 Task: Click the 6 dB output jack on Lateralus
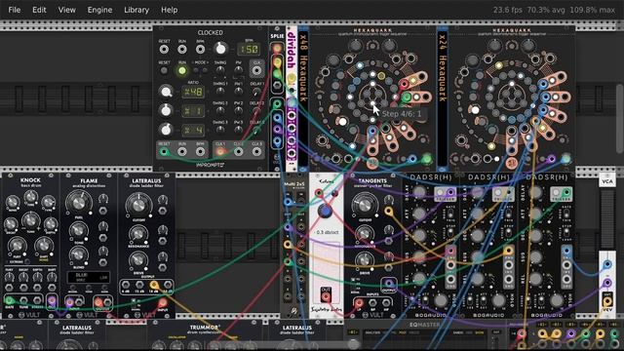click(x=126, y=285)
